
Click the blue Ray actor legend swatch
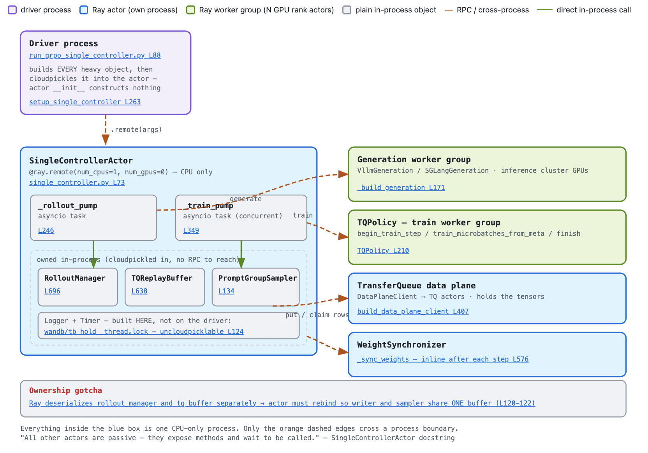click(x=84, y=10)
